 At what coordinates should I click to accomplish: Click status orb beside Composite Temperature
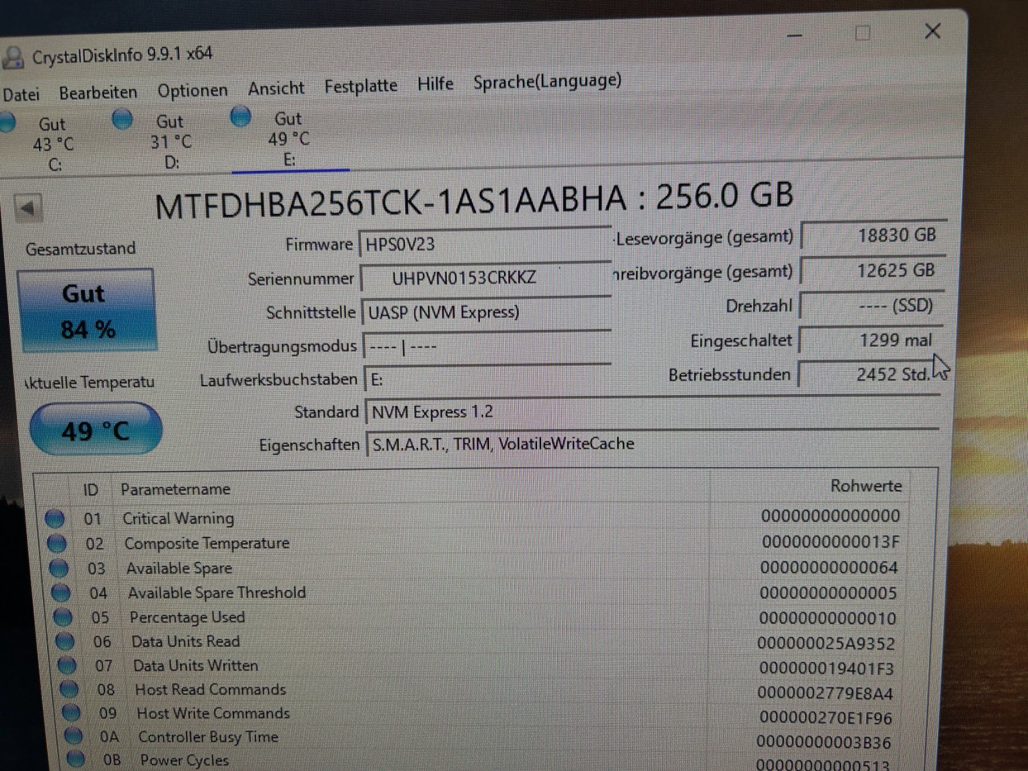[x=57, y=544]
